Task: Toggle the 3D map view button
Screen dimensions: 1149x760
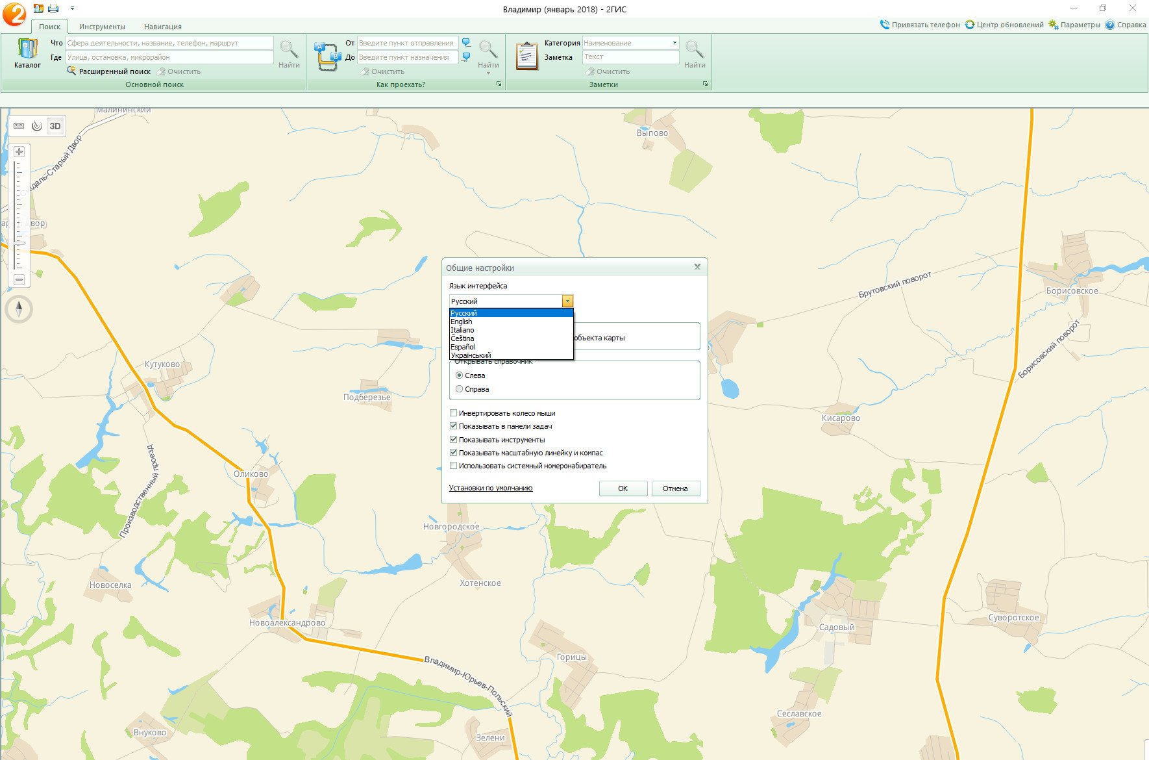Action: click(55, 126)
